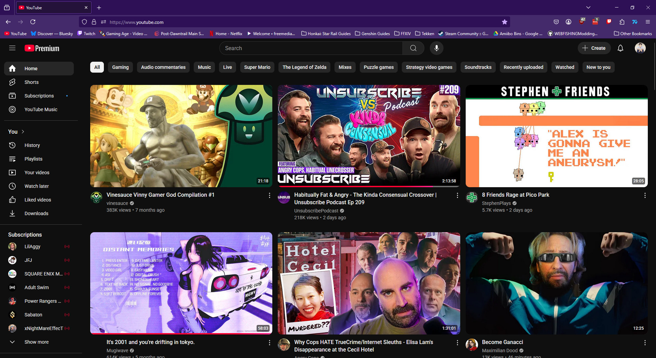Open Adult Swim subscription channel
656x358 pixels.
[x=39, y=287]
